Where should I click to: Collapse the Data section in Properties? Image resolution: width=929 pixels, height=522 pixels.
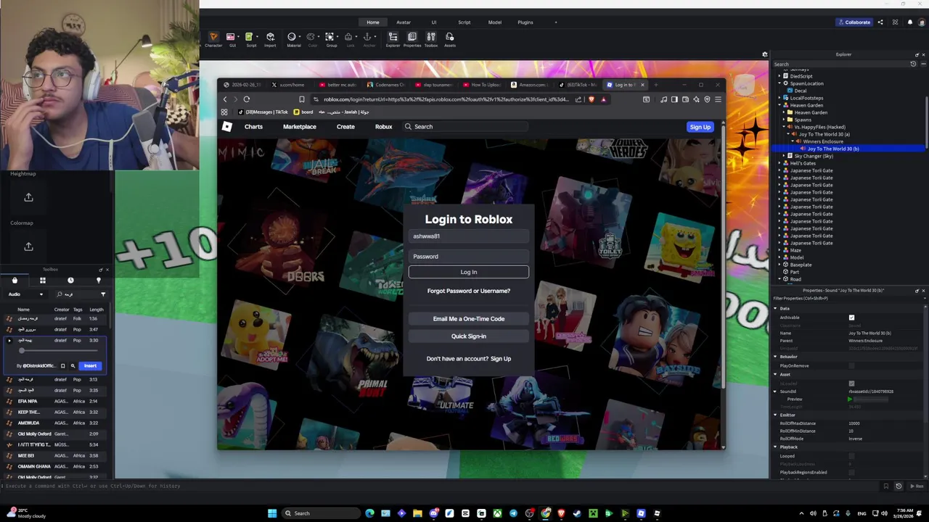tap(774, 308)
